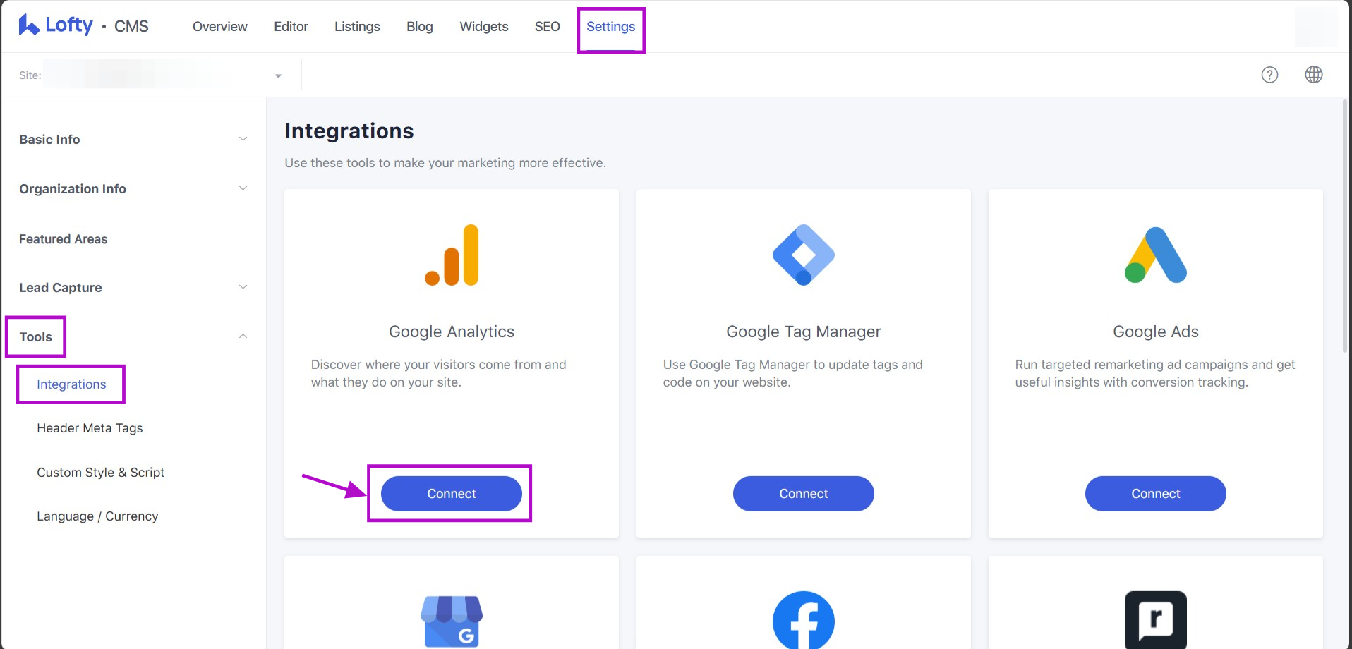Click the Google My Business storefront icon
Viewport: 1352px width, 649px height.
click(452, 621)
